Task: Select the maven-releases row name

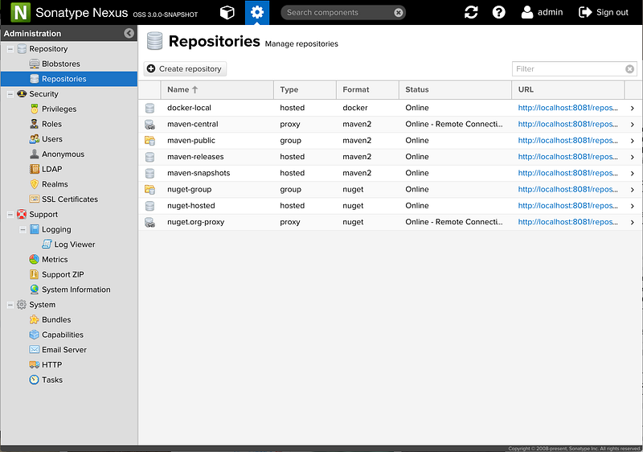Action: [x=195, y=157]
